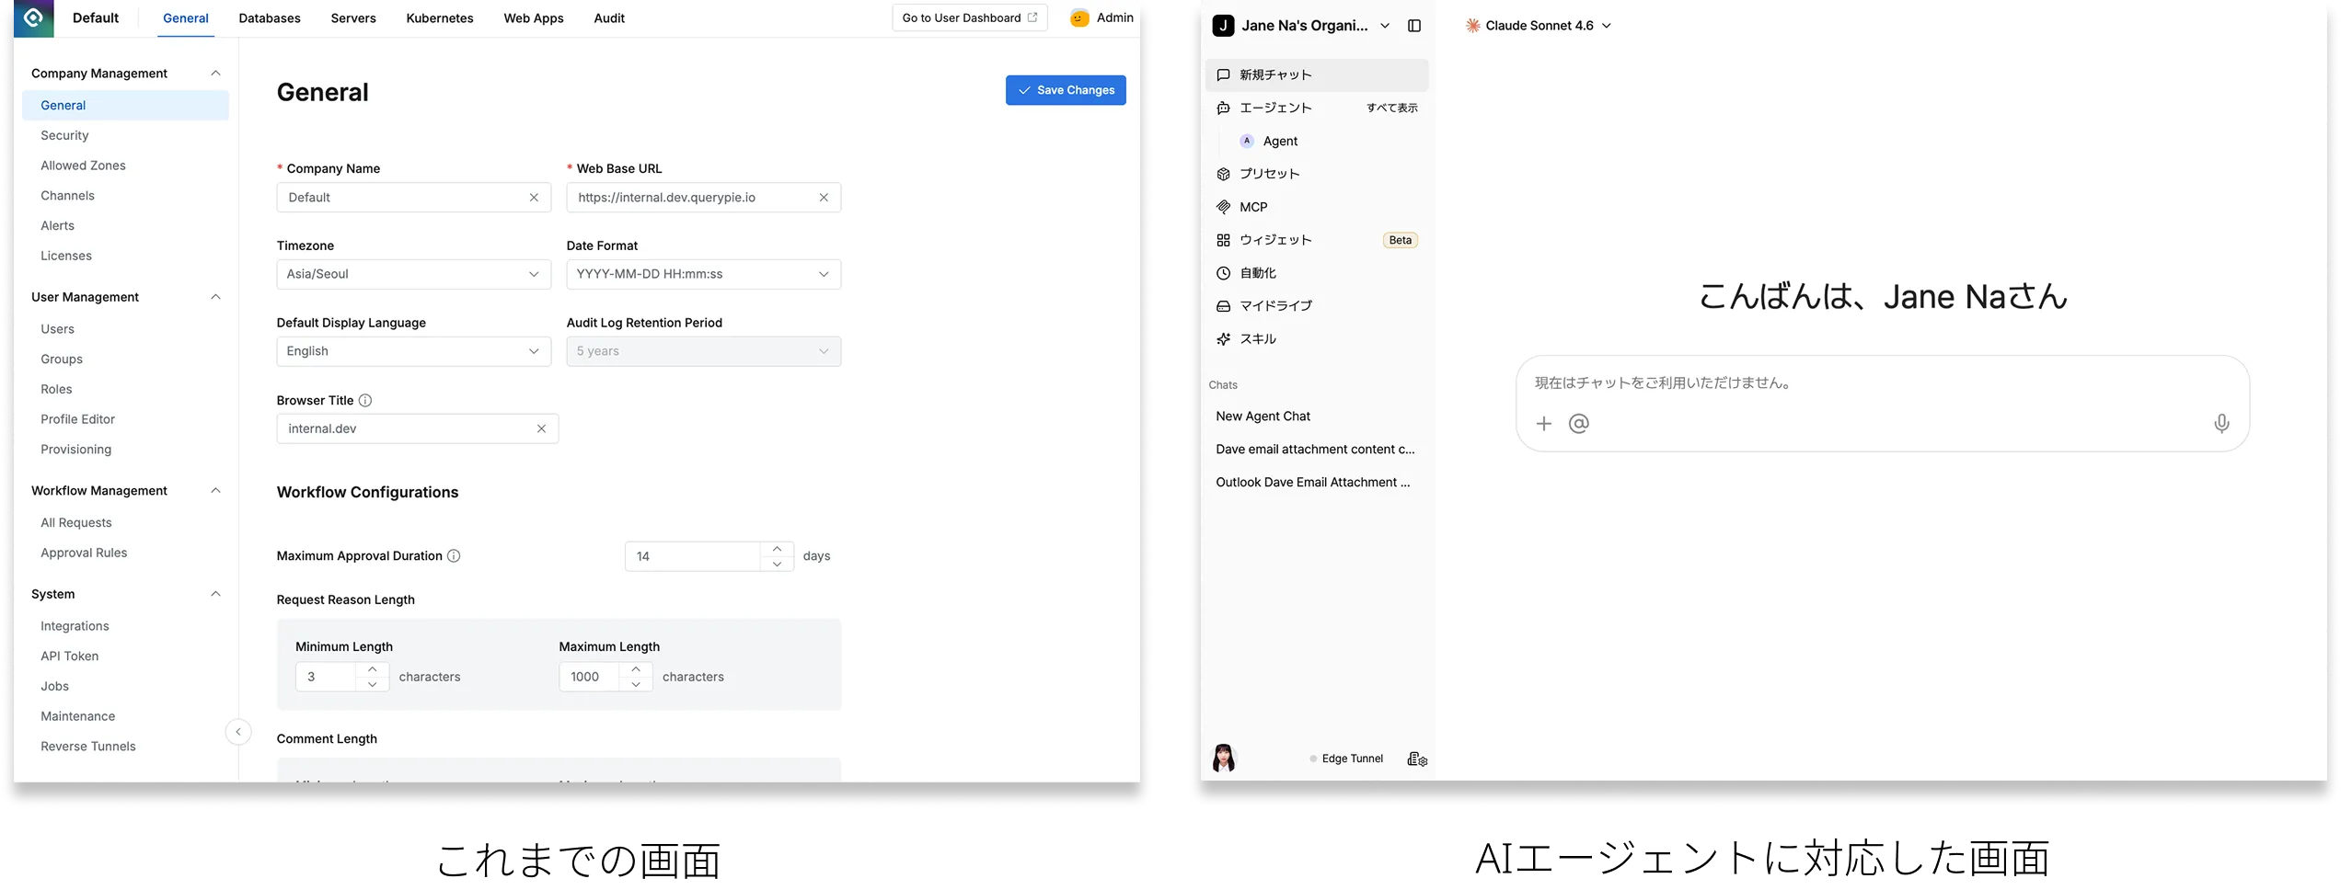The width and height of the screenshot is (2341, 890).
Task: Click Go to User Dashboard button
Action: tap(969, 18)
